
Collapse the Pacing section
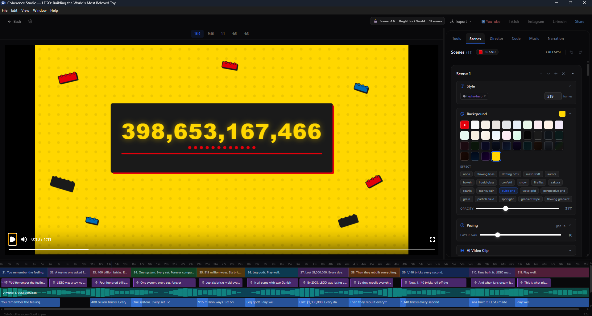tap(570, 225)
